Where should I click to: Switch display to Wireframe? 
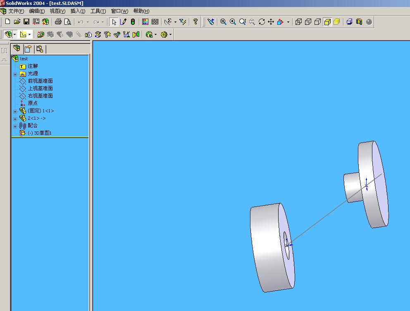pyautogui.click(x=298, y=22)
